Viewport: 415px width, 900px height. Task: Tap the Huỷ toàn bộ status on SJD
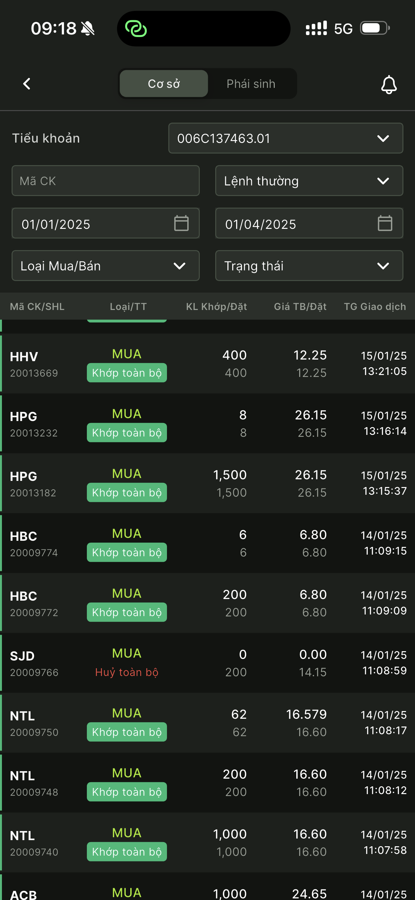pyautogui.click(x=127, y=672)
